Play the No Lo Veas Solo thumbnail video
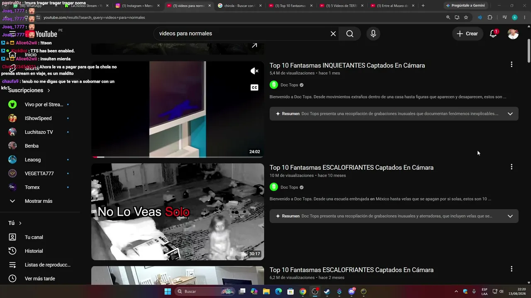The width and height of the screenshot is (531, 298). tap(178, 211)
